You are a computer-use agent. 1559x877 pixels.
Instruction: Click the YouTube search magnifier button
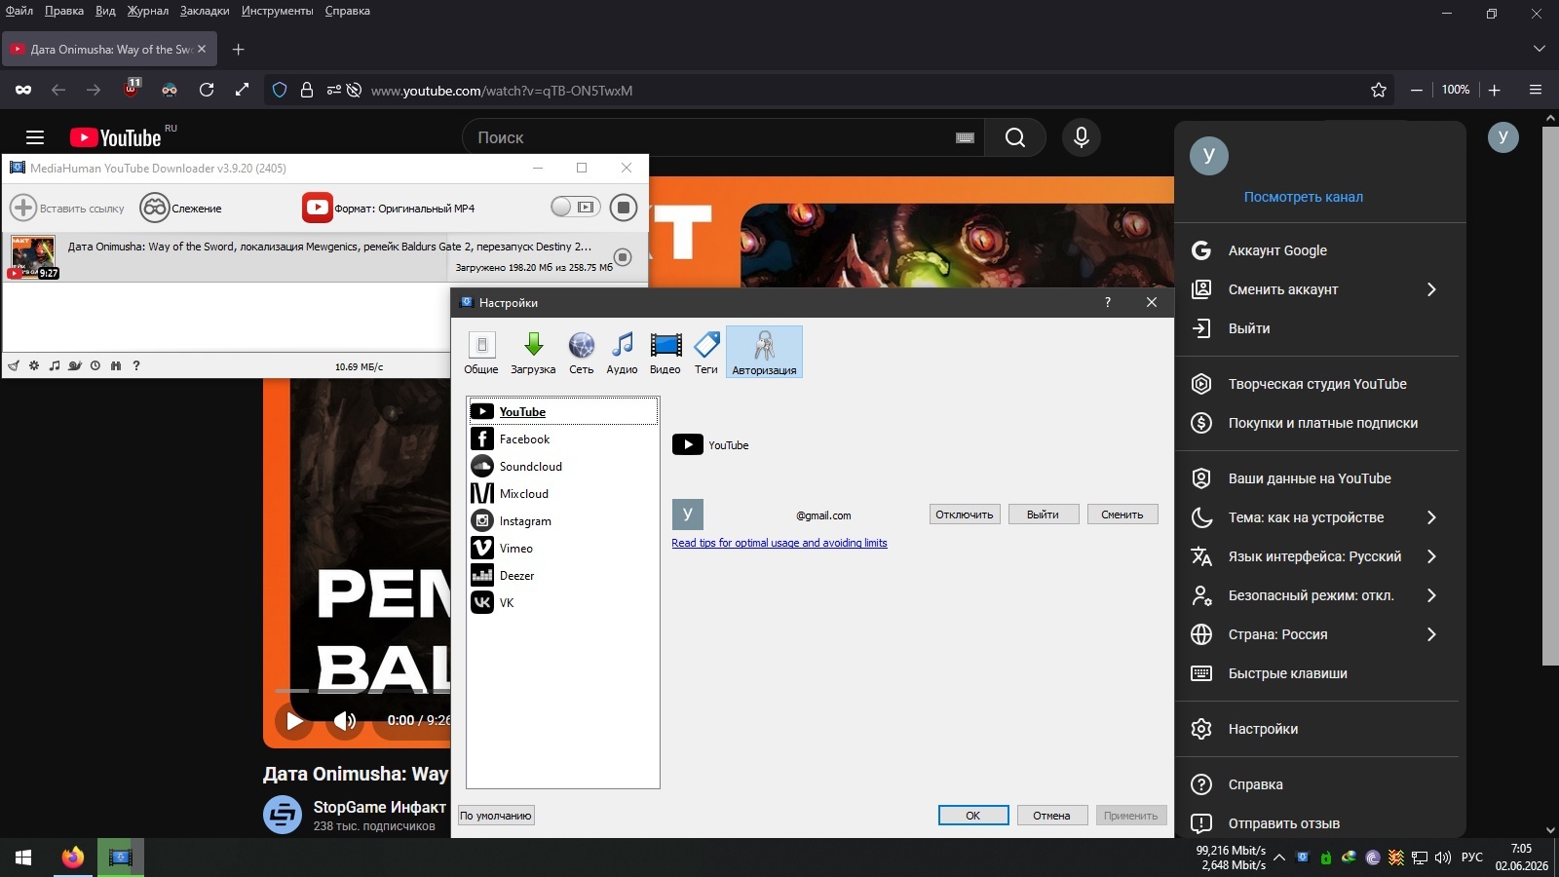click(1015, 137)
